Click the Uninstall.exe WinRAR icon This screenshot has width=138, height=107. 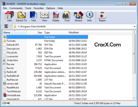tap(5, 95)
